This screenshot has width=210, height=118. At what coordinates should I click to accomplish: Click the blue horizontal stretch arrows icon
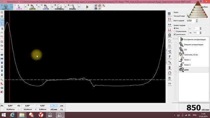click(2, 55)
